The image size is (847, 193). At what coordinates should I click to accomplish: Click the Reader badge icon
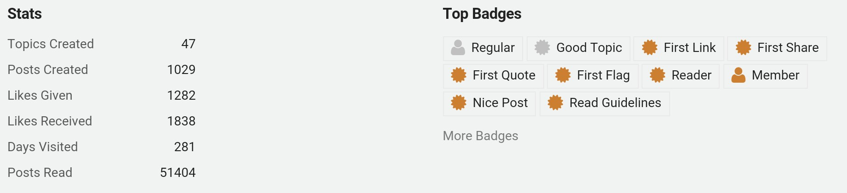pos(657,75)
